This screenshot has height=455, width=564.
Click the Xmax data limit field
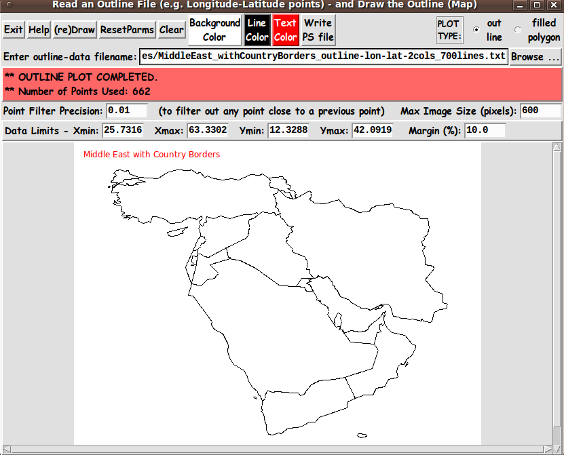click(208, 130)
